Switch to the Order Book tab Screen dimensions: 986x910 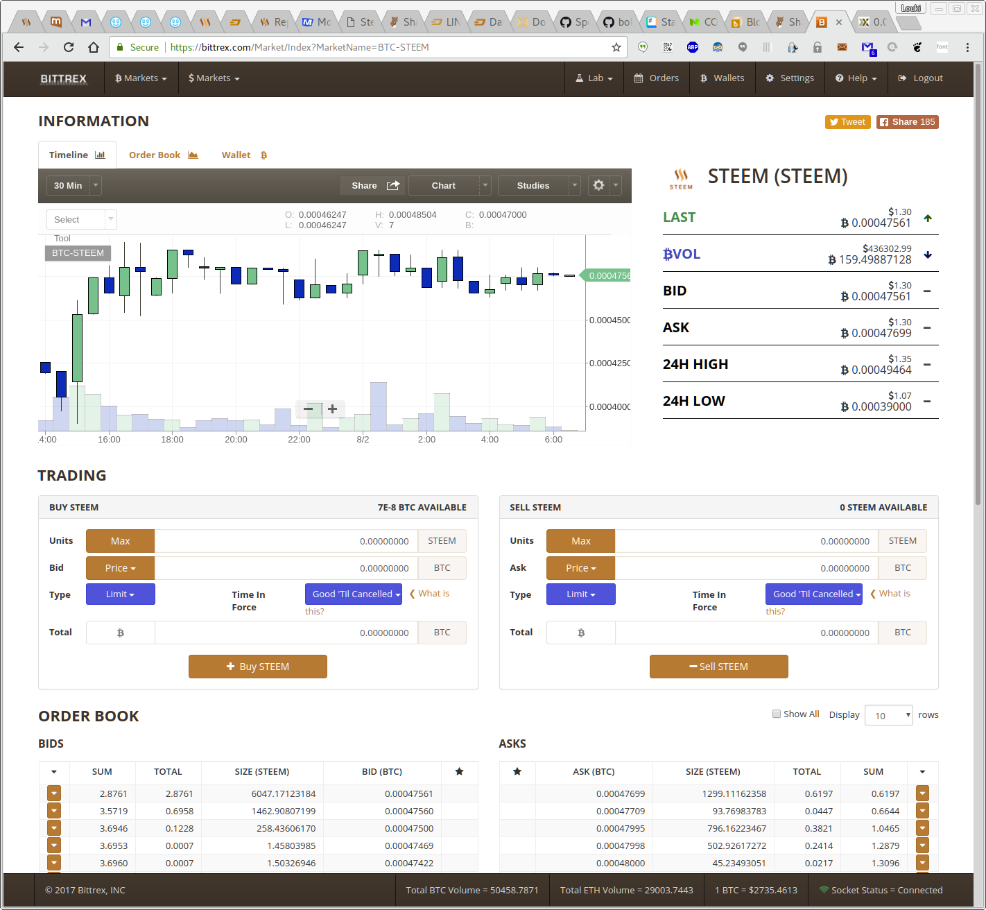(164, 155)
